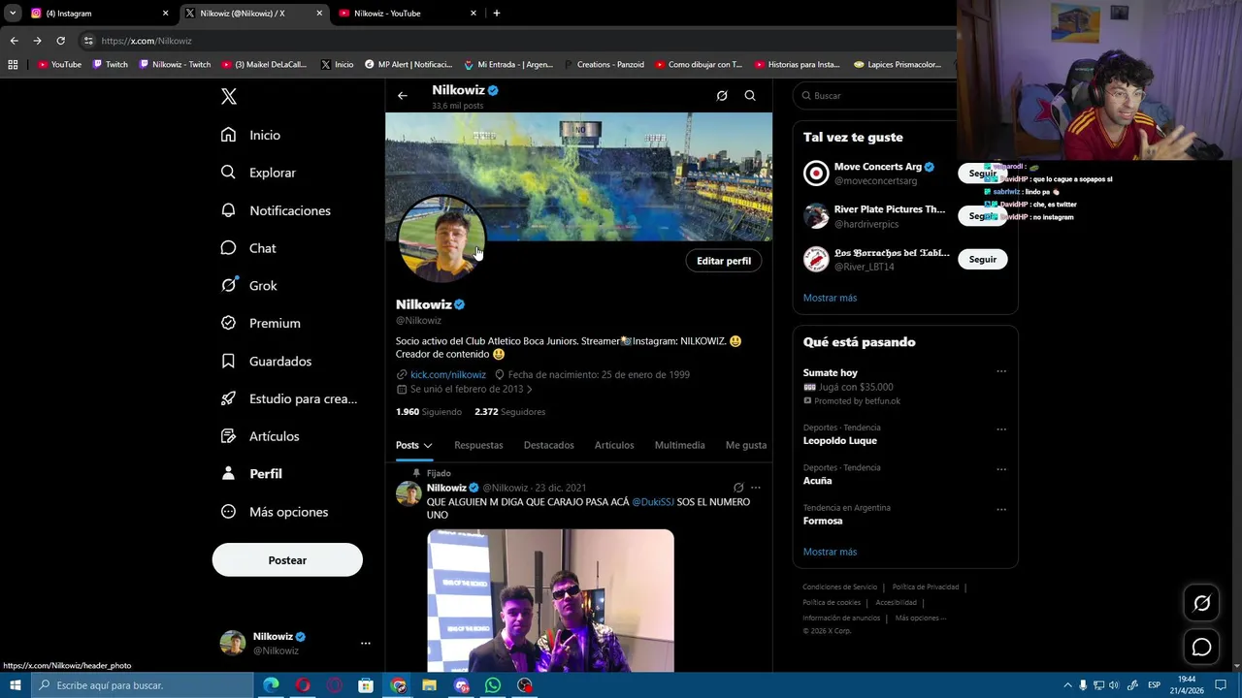Image resolution: width=1242 pixels, height=698 pixels.
Task: Open File Explorer from the taskbar
Action: pyautogui.click(x=429, y=685)
